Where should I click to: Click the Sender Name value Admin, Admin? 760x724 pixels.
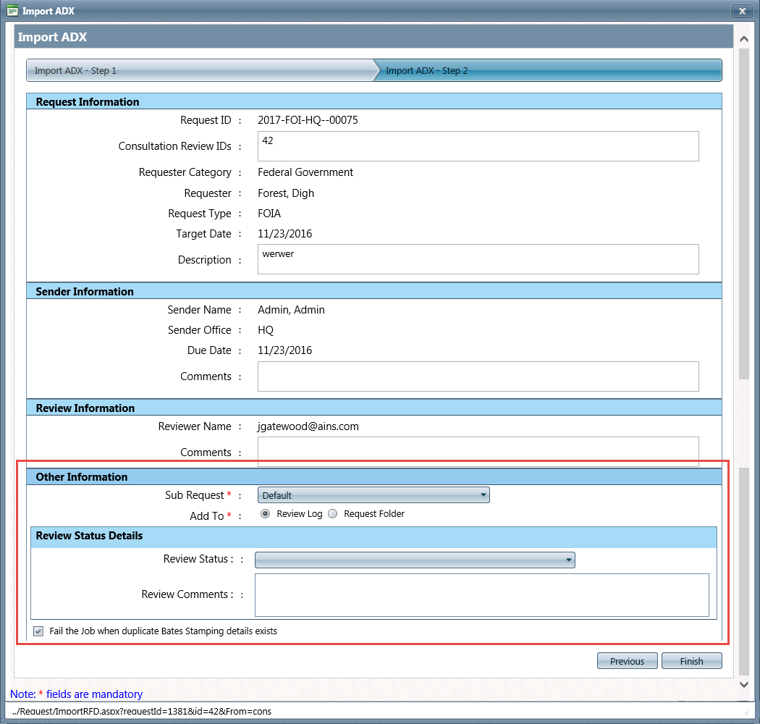[x=291, y=310]
